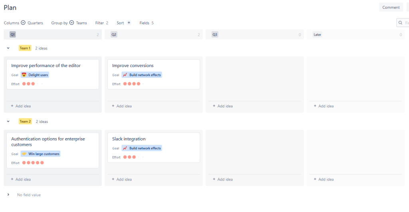The height and width of the screenshot is (212, 409).
Task: Open the Columns dropdown
Action: pyautogui.click(x=23, y=23)
